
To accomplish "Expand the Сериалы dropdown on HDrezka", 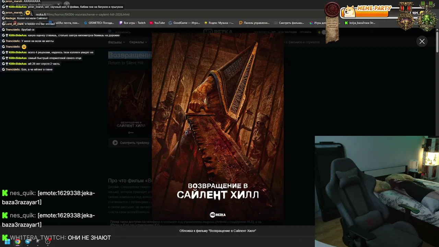I will coord(138,42).
